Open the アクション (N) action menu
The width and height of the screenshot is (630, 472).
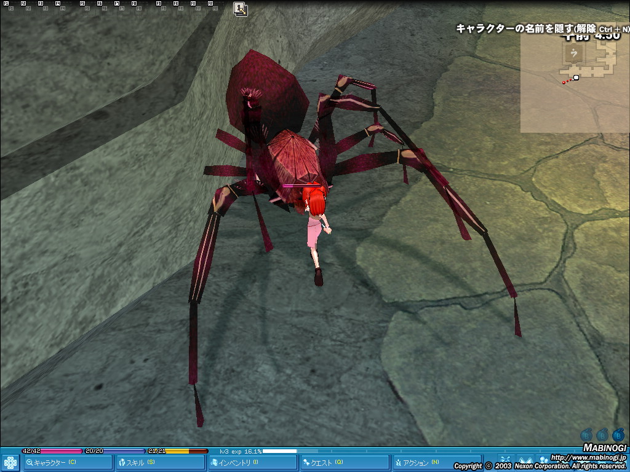(437, 463)
